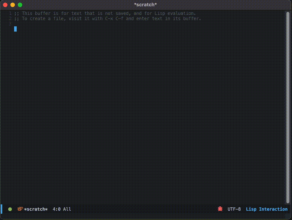Click line number 2 in the gutter
The width and height of the screenshot is (292, 220).
pyautogui.click(x=10, y=19)
